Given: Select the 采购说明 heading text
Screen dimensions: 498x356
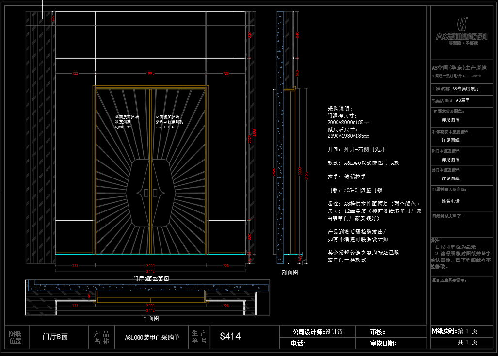Looking at the screenshot, I should (340, 109).
